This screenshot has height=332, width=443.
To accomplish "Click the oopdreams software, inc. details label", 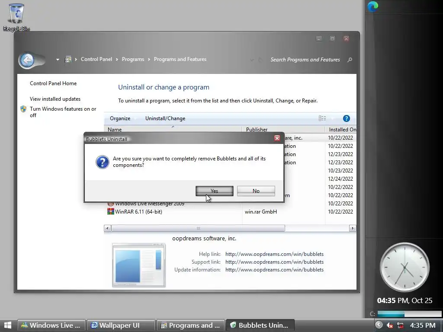I will [x=204, y=238].
